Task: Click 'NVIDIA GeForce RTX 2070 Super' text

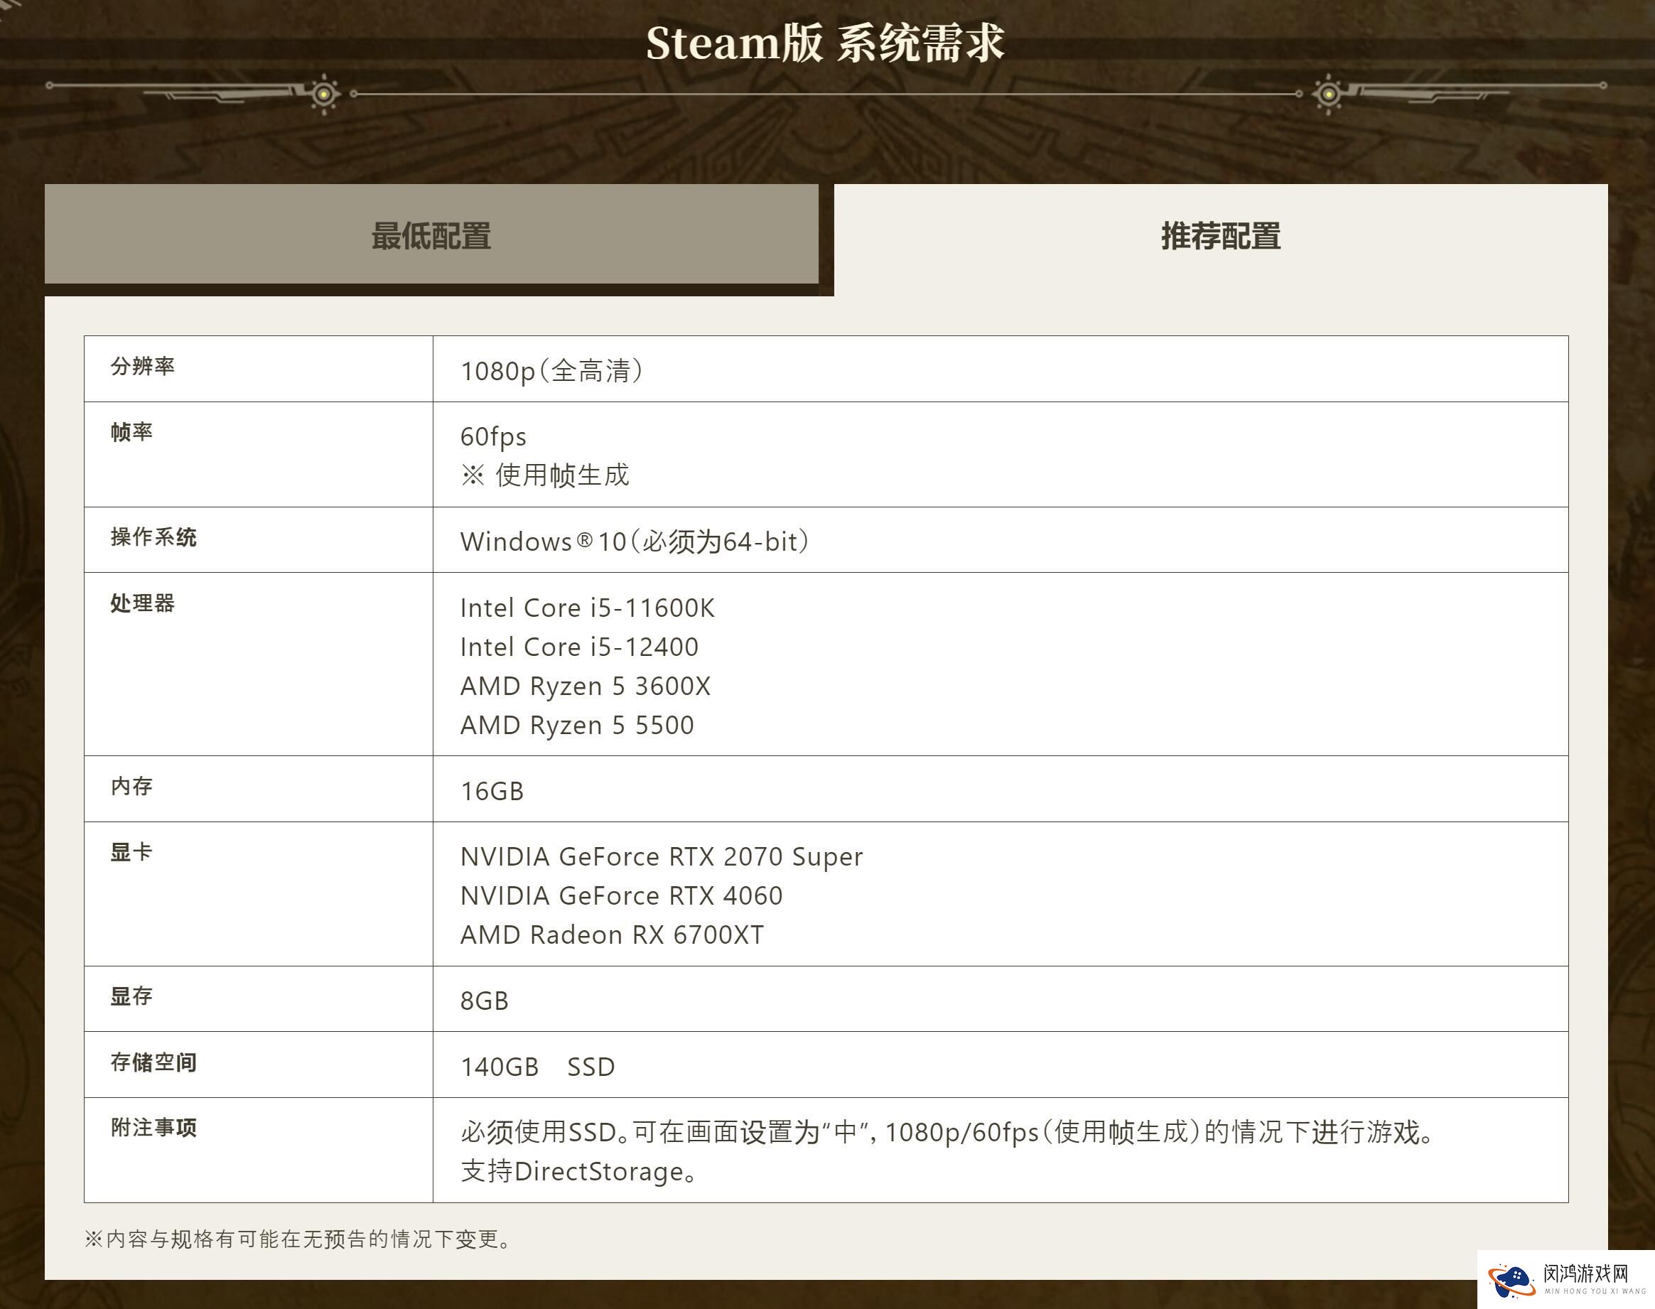Action: click(x=662, y=857)
